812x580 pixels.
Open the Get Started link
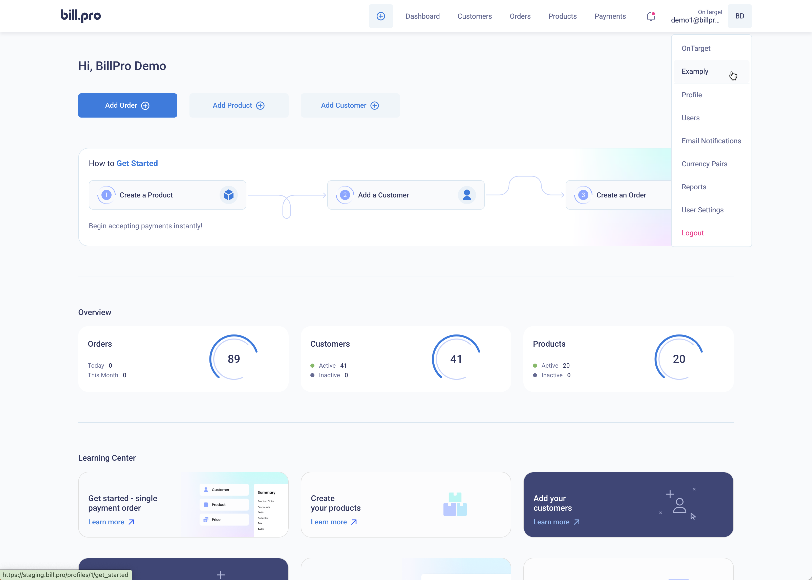[137, 163]
